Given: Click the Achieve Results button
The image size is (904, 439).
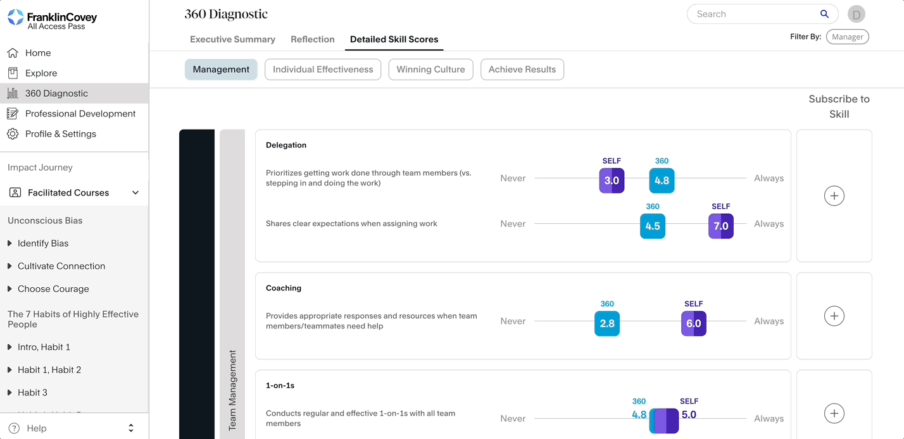Looking at the screenshot, I should click(522, 70).
